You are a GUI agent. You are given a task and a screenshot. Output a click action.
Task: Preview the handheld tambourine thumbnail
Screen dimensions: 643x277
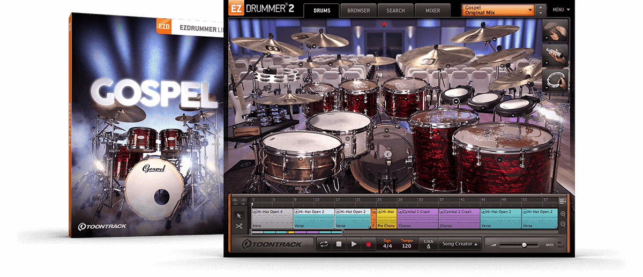(556, 80)
